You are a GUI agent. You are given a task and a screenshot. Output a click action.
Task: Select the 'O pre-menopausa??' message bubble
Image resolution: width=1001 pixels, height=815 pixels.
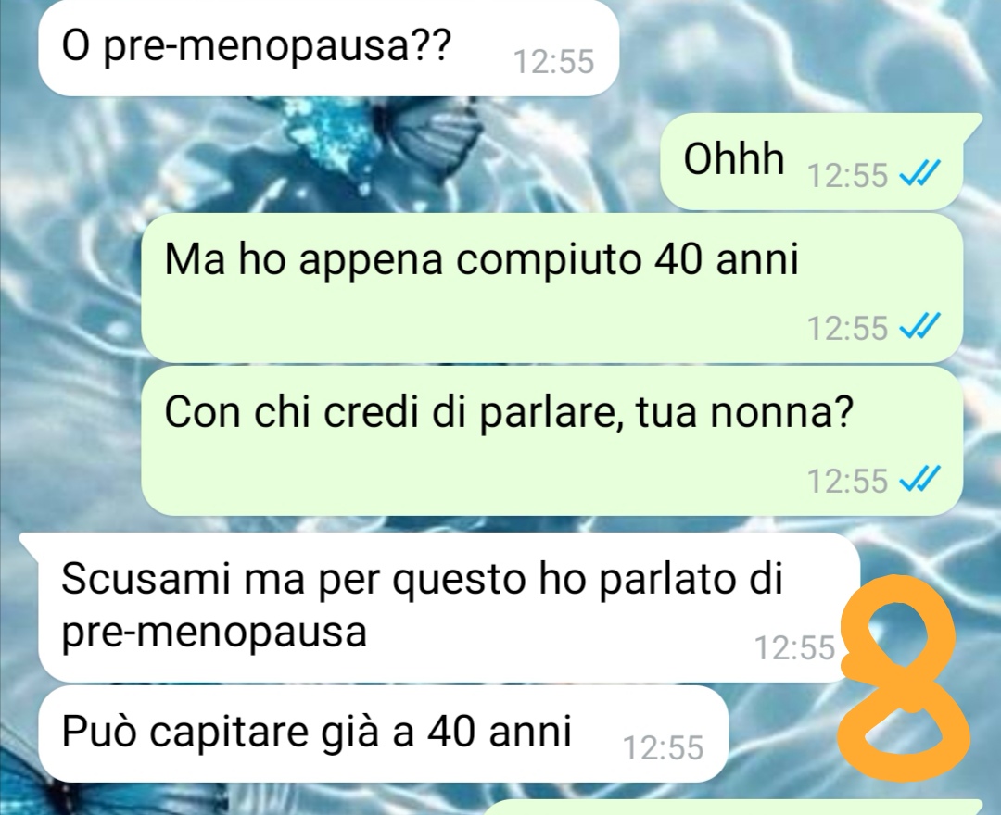[x=328, y=48]
